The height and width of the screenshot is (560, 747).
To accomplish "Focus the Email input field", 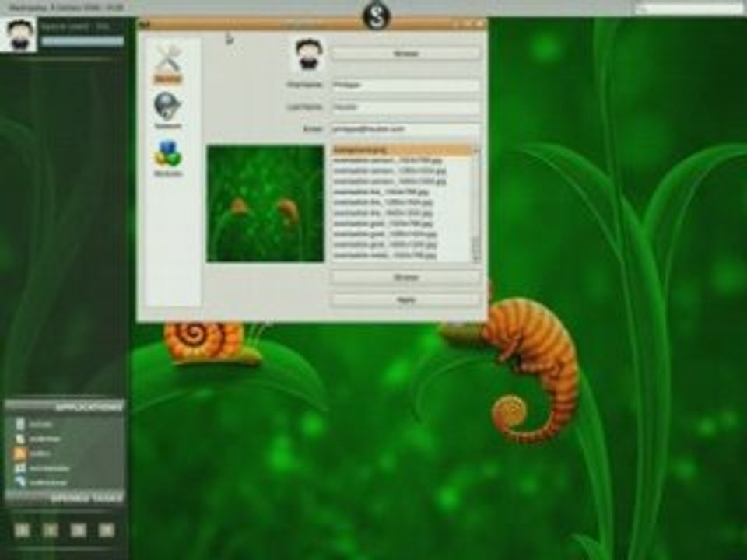I will [x=406, y=129].
